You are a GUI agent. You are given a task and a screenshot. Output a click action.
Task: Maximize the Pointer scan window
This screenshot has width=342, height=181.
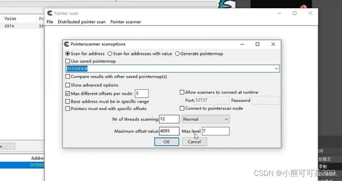295,13
